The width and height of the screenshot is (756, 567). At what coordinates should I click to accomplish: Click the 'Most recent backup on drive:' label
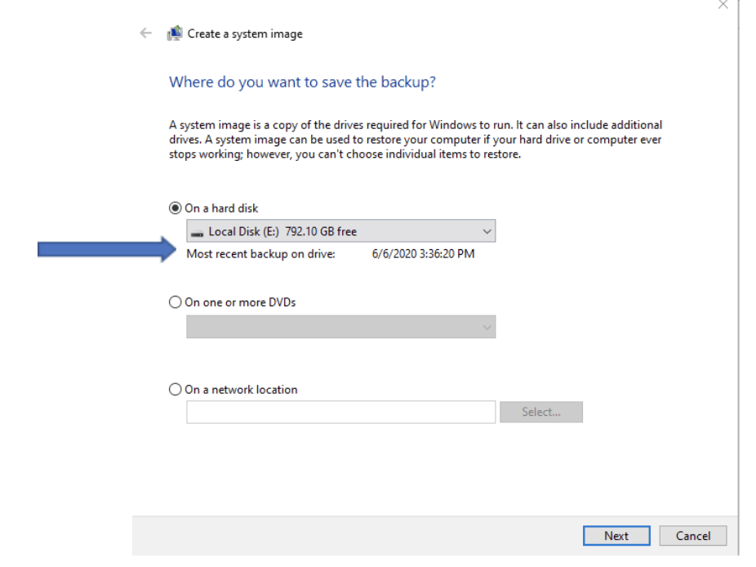click(260, 254)
